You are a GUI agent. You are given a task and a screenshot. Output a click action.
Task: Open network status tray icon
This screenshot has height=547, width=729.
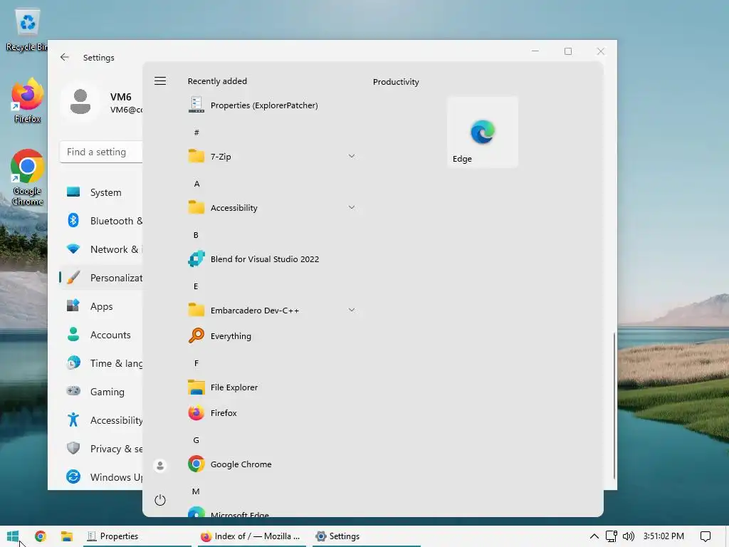point(612,536)
